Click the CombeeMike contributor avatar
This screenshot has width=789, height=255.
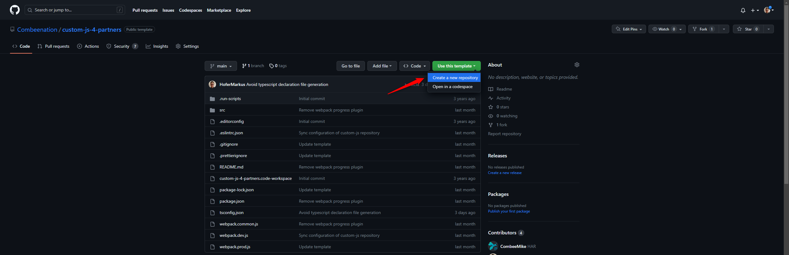493,246
